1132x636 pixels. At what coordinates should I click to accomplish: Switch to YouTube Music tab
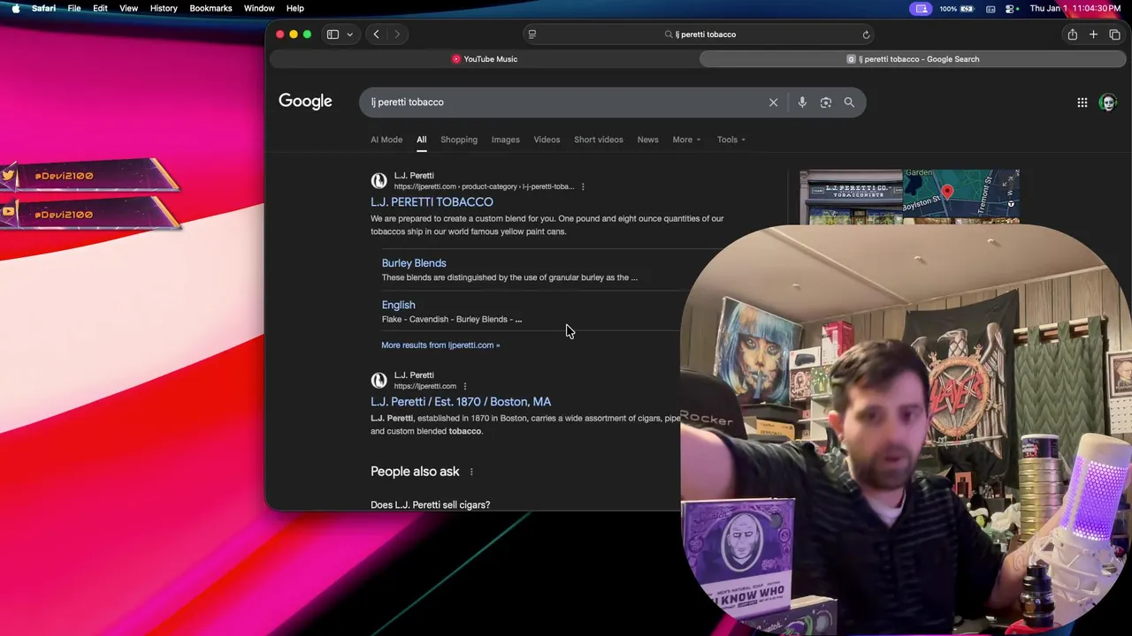click(x=484, y=59)
